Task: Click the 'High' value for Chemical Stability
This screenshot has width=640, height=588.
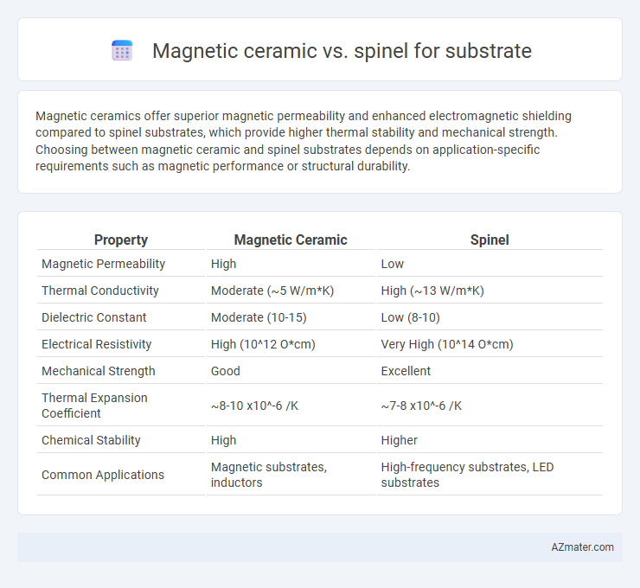Action: (223, 440)
